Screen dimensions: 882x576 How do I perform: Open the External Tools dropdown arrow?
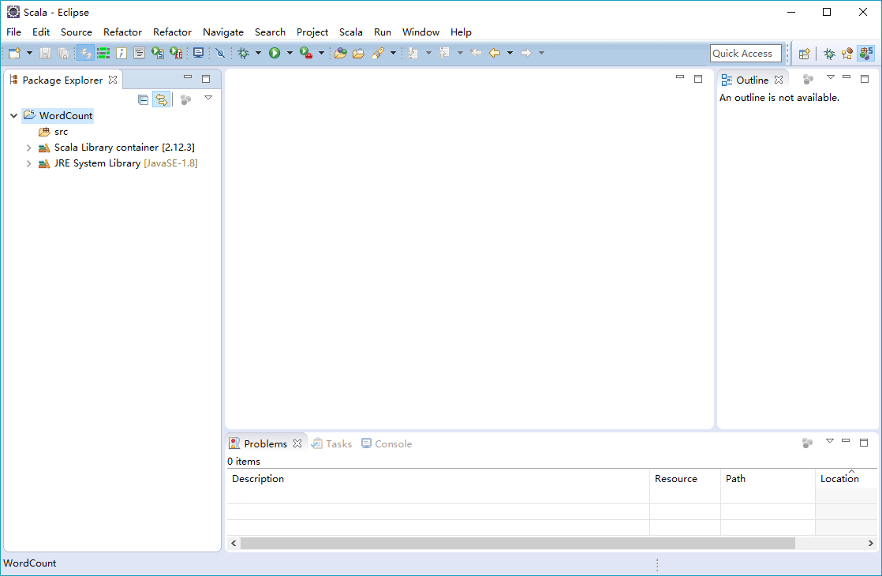[321, 53]
